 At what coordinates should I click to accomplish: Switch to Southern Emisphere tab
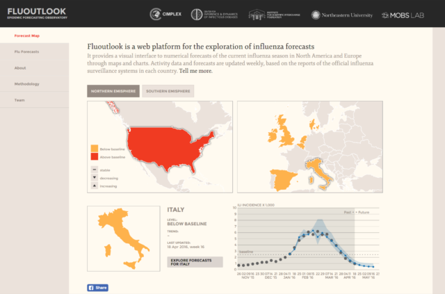click(x=168, y=91)
